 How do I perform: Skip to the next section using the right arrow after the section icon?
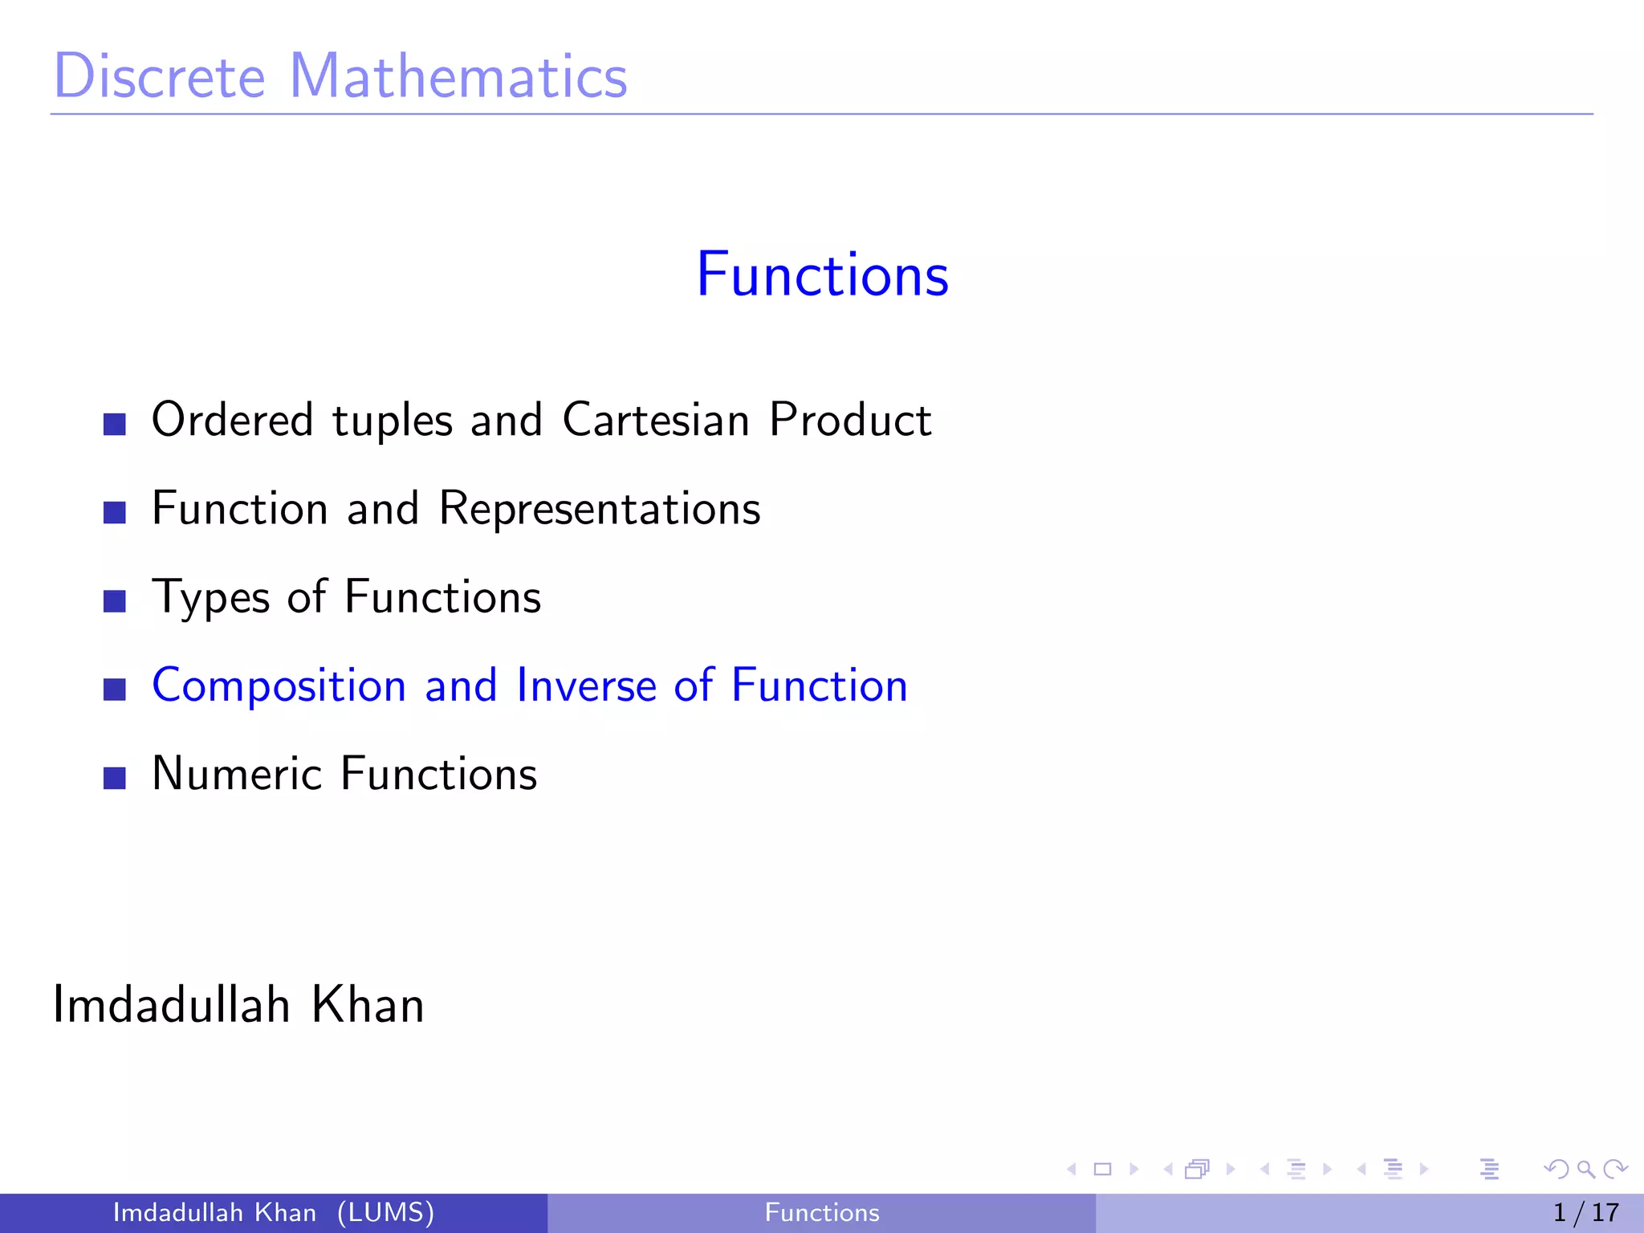[x=1424, y=1170]
